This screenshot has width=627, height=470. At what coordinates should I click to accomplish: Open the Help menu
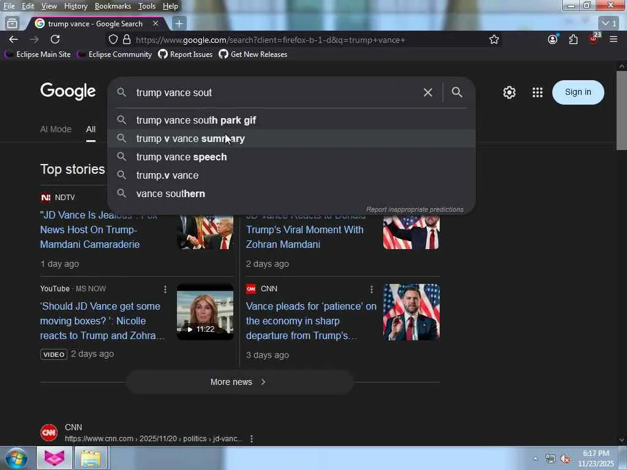coord(170,6)
